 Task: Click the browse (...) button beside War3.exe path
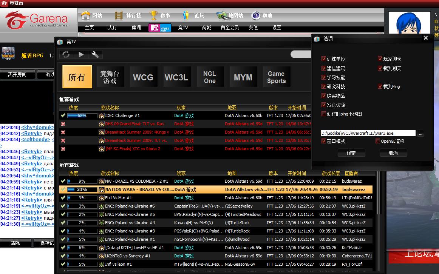[x=421, y=133]
